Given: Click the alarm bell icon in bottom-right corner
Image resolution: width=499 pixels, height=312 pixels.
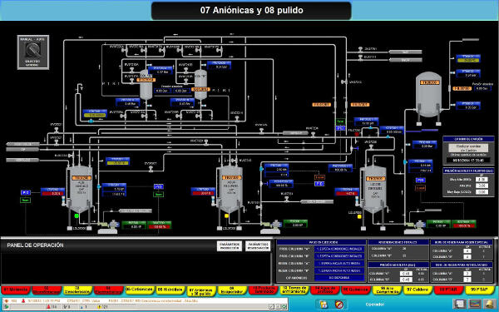Looking at the screenshot, I should tap(490, 304).
